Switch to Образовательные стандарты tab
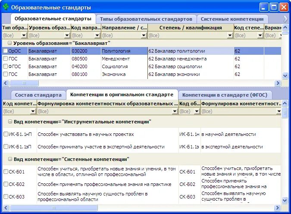 53,19
